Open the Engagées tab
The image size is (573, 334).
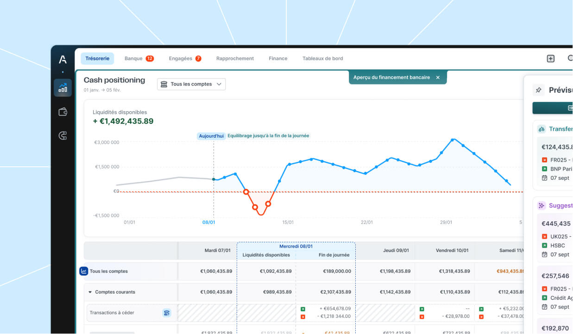[x=185, y=58]
